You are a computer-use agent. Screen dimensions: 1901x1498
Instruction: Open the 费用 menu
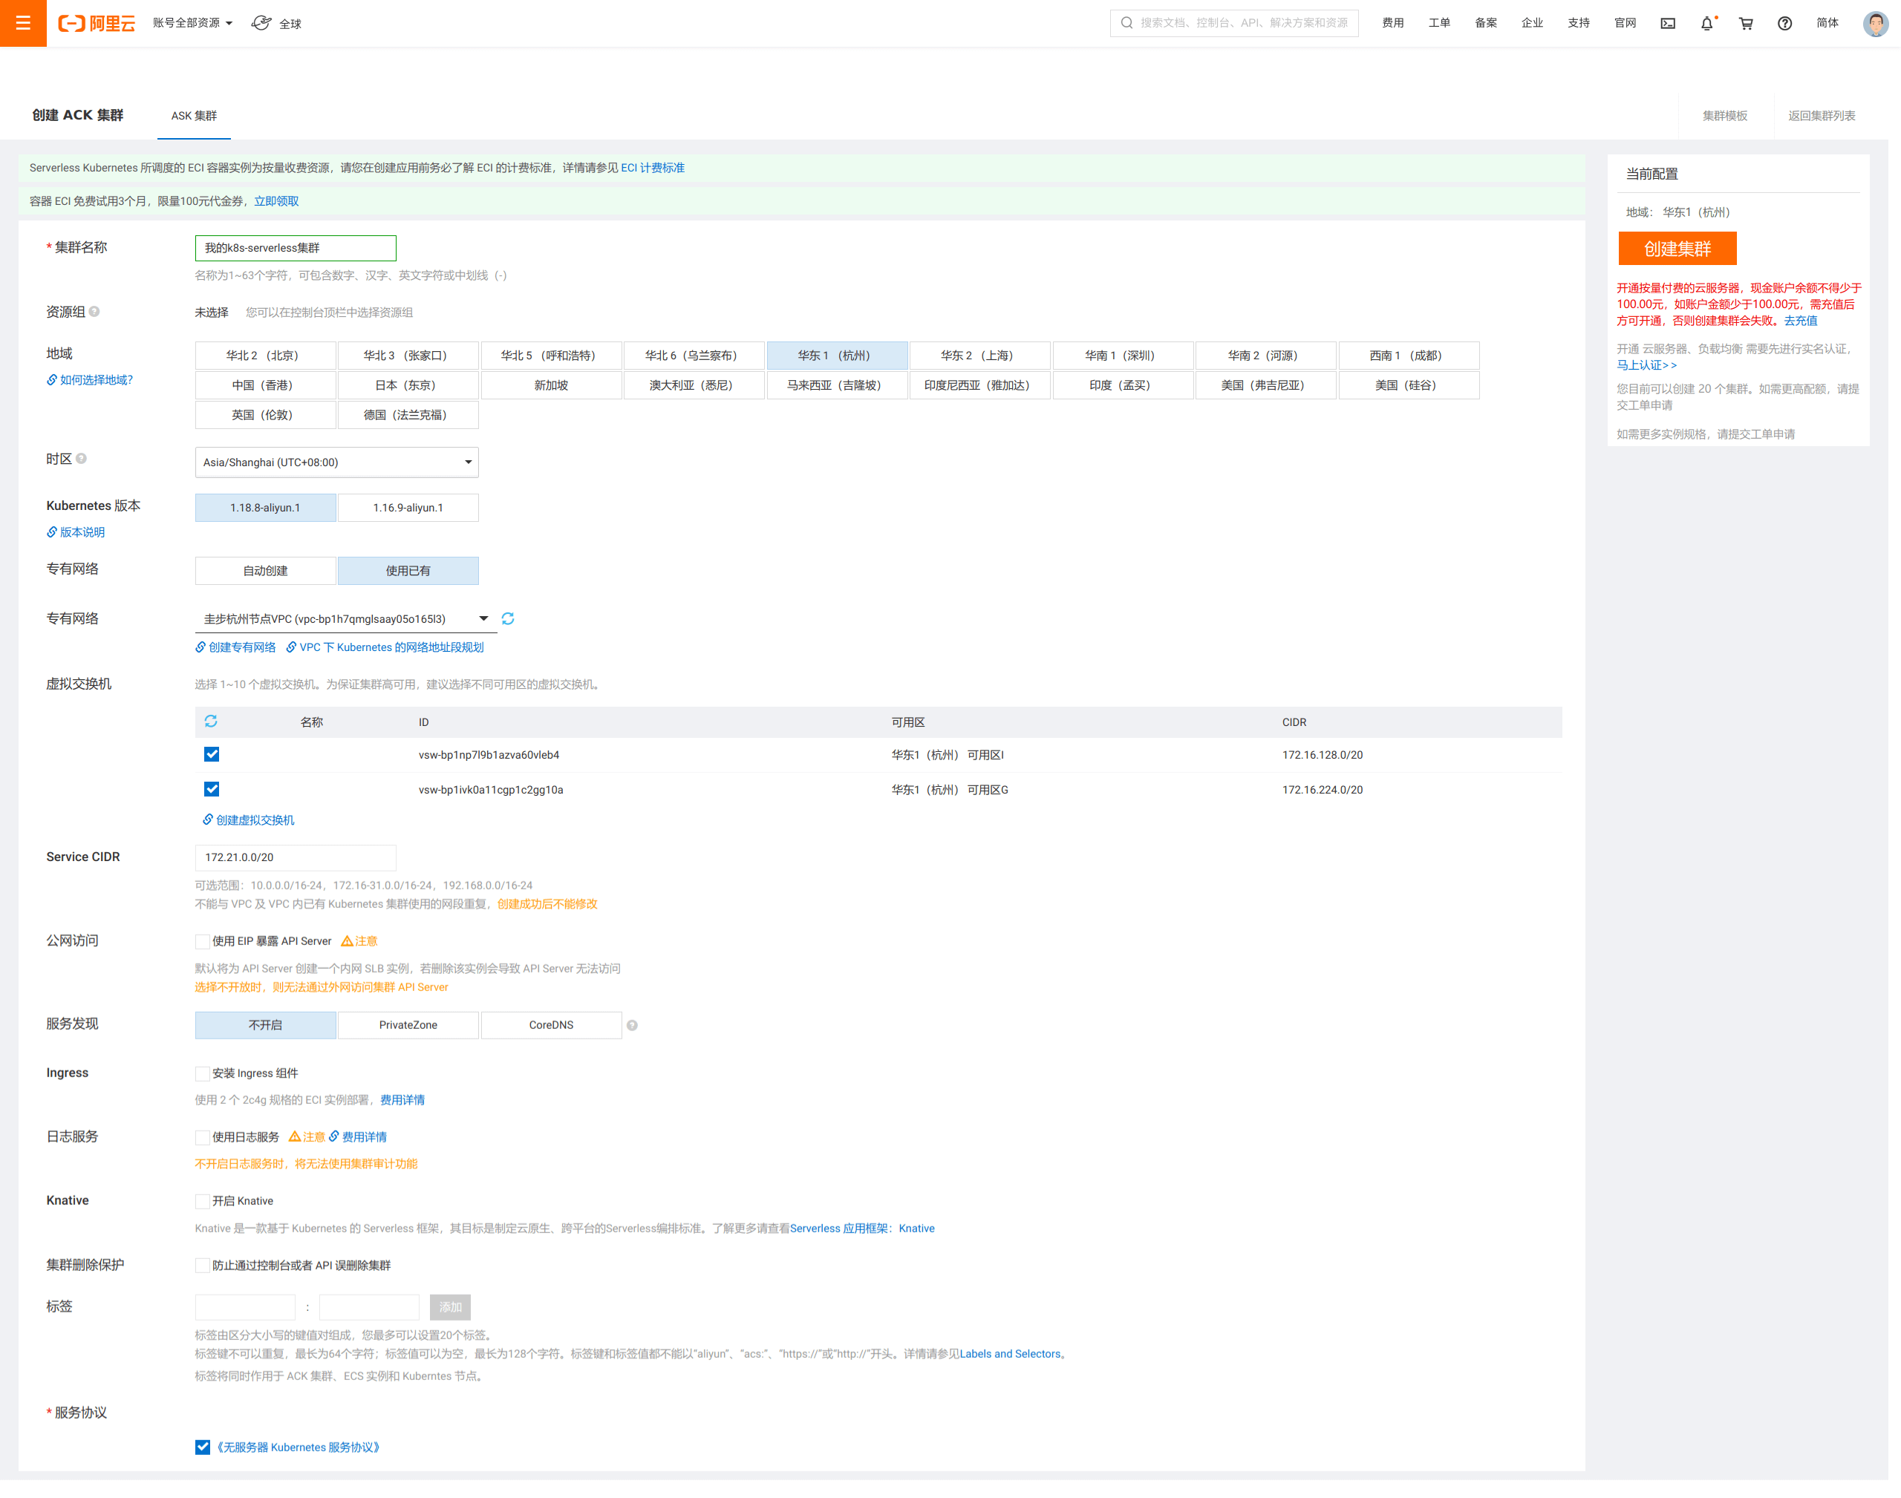click(1392, 23)
